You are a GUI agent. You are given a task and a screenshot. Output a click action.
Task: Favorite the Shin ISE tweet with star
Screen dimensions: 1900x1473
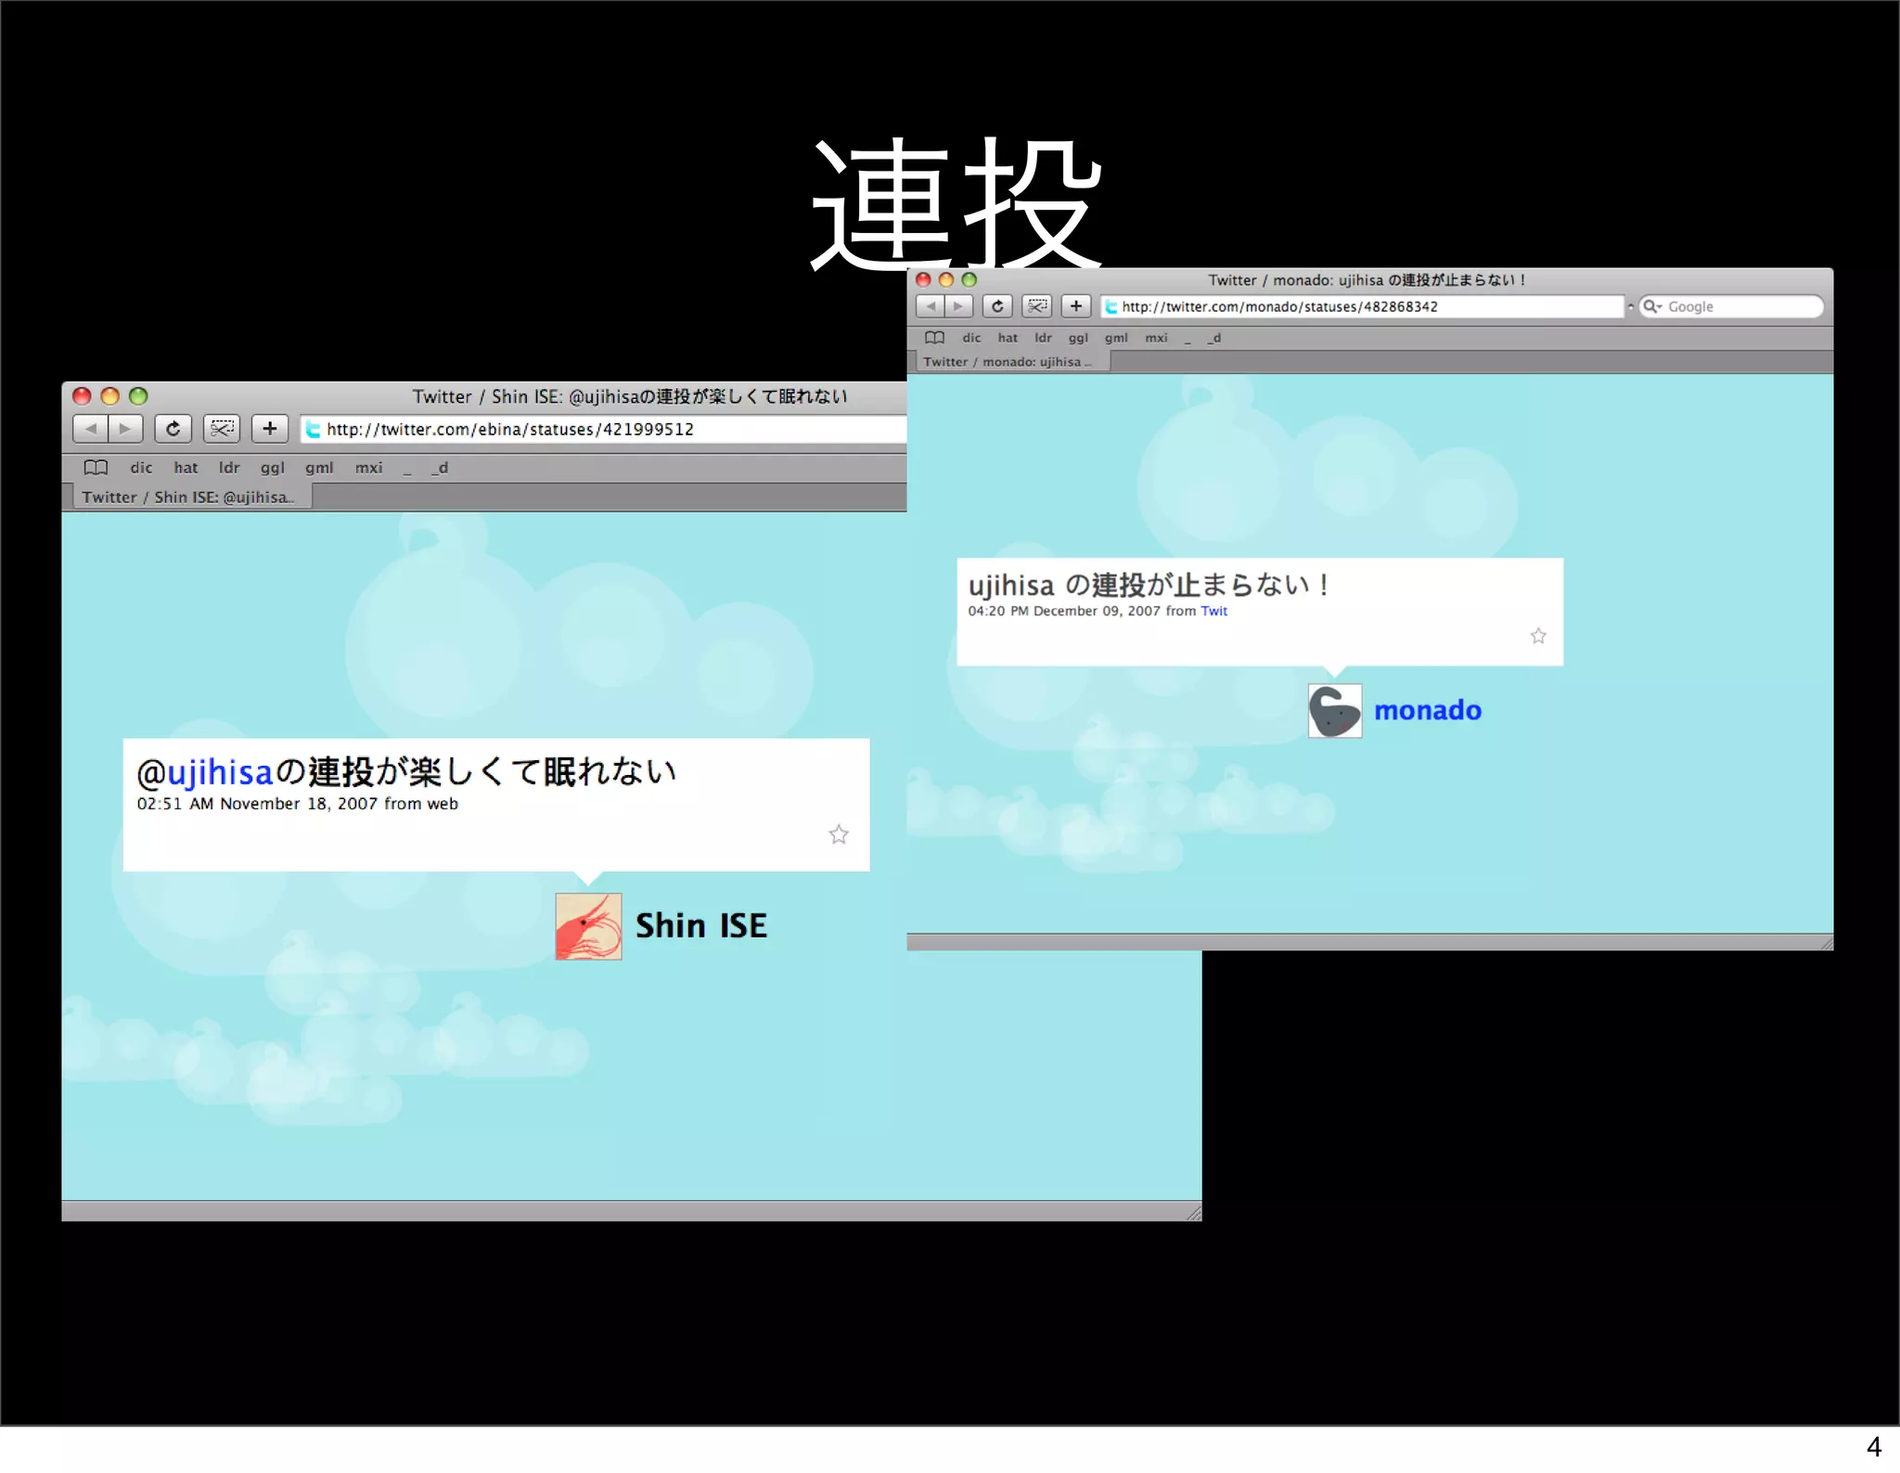point(839,834)
